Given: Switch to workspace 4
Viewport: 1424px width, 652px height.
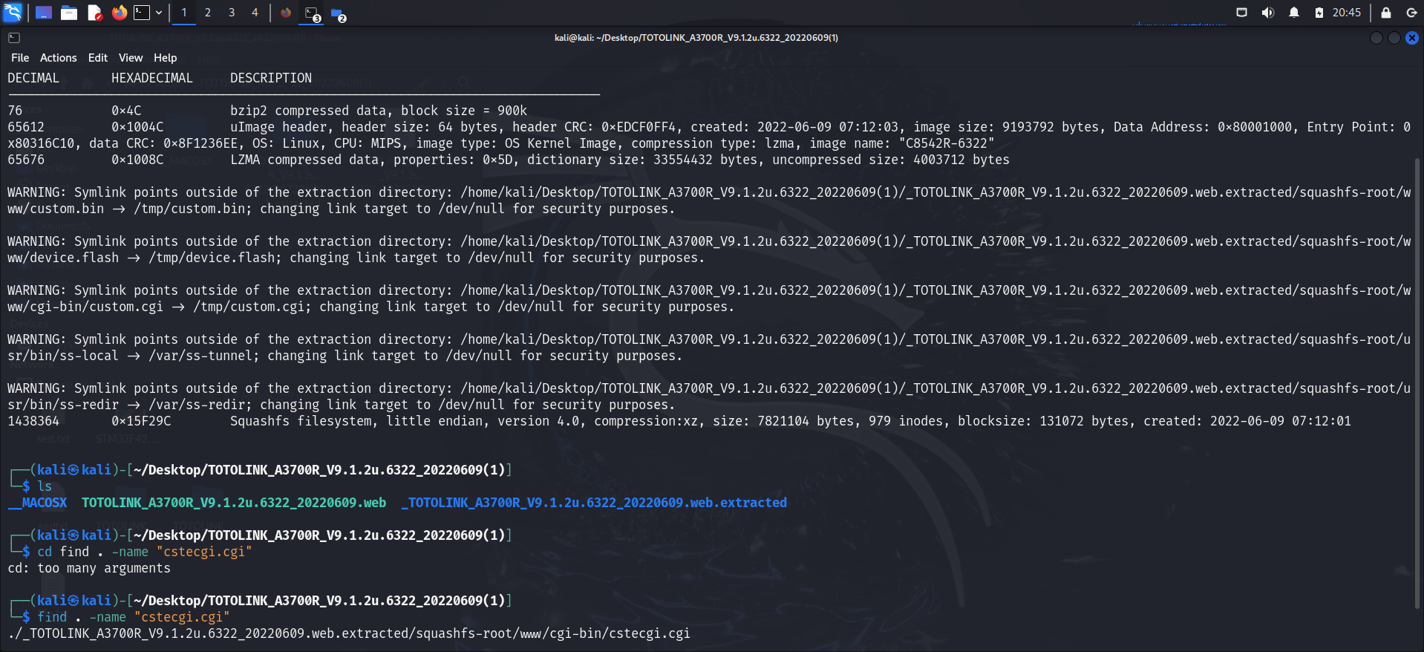Looking at the screenshot, I should click(255, 13).
